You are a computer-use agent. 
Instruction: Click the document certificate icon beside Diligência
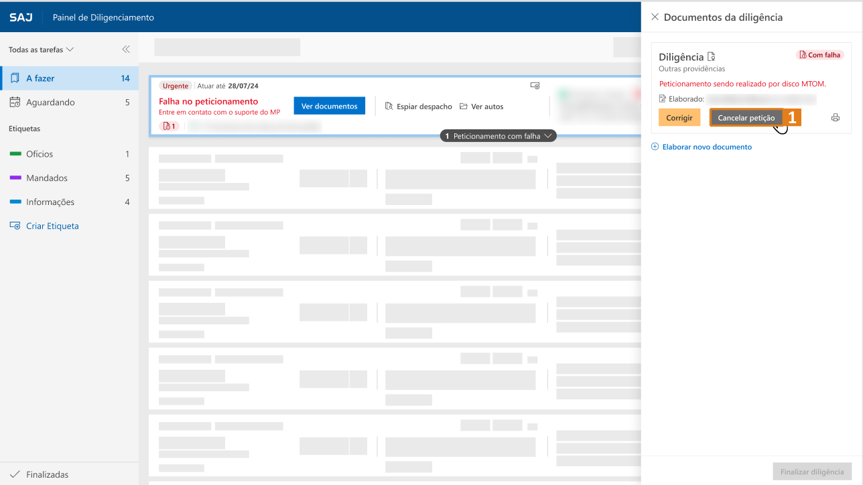pyautogui.click(x=712, y=57)
